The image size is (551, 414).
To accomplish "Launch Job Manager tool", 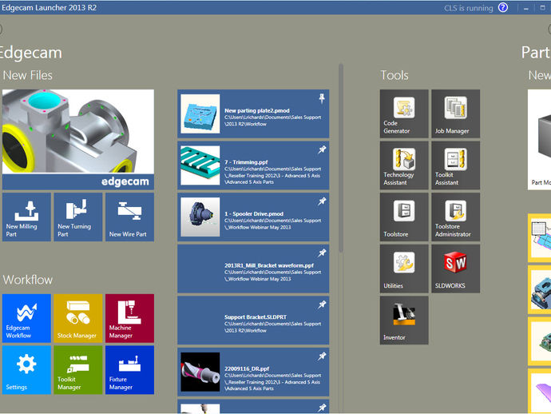I will click(x=456, y=113).
